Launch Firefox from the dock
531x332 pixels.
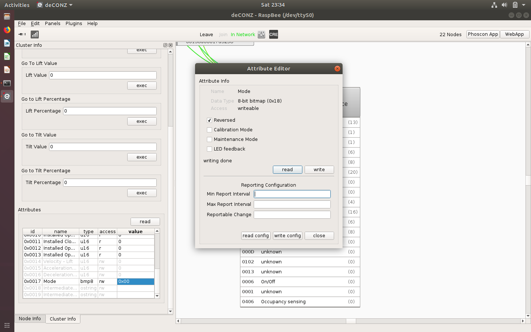[x=7, y=30]
